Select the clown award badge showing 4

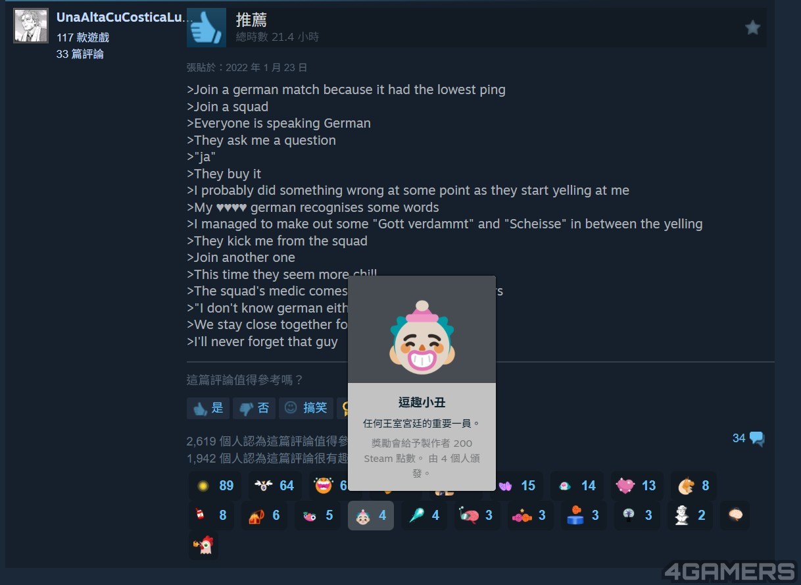(371, 515)
